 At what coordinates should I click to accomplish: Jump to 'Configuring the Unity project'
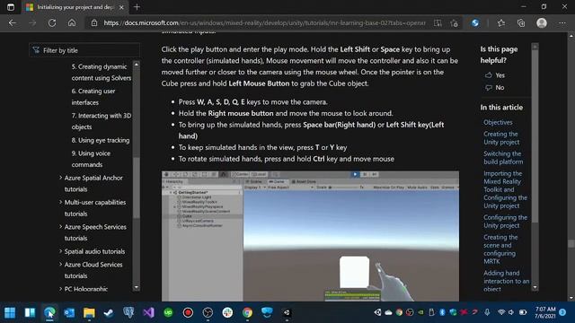pos(505,222)
